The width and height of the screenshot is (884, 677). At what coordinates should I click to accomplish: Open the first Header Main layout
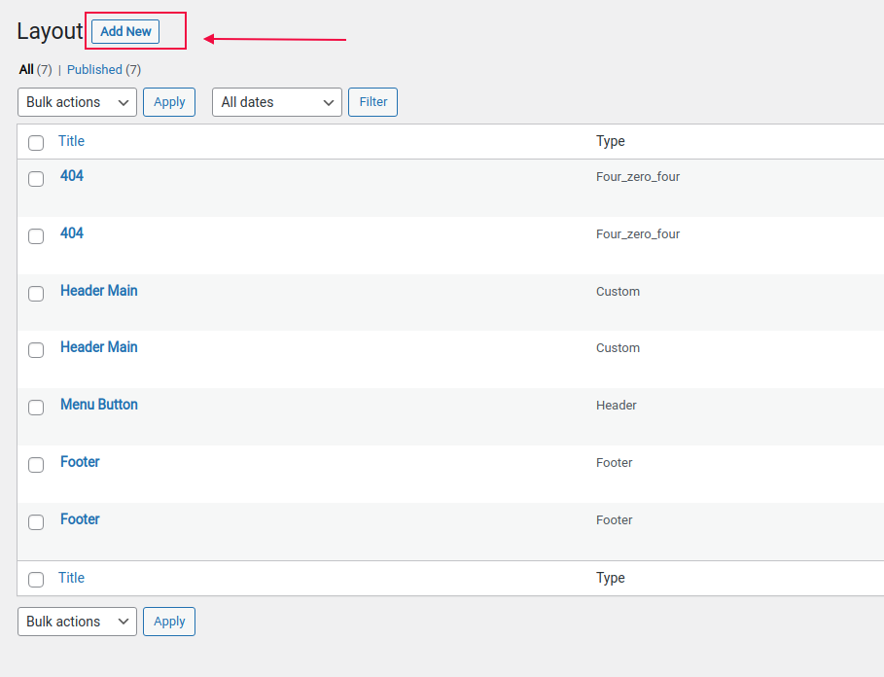click(99, 290)
